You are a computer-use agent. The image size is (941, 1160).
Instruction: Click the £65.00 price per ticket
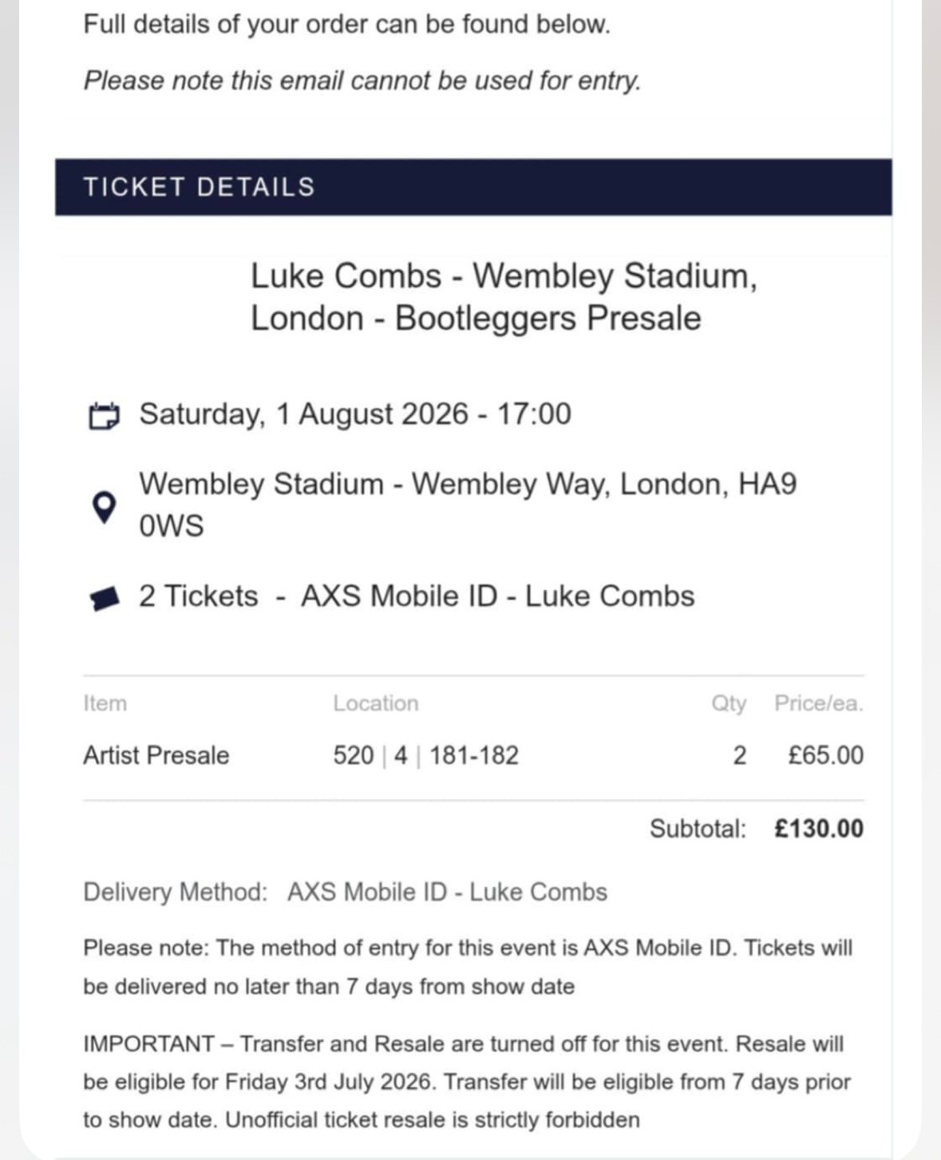click(x=824, y=755)
